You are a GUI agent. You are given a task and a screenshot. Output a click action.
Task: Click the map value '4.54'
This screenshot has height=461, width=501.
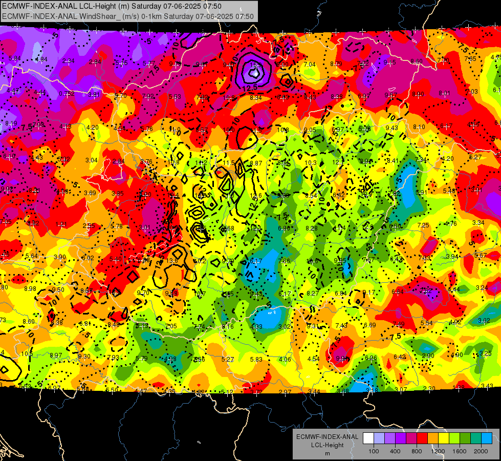pos(313,359)
